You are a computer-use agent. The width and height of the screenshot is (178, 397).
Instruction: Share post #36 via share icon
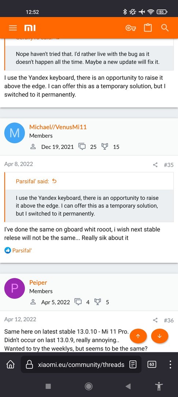click(x=155, y=320)
